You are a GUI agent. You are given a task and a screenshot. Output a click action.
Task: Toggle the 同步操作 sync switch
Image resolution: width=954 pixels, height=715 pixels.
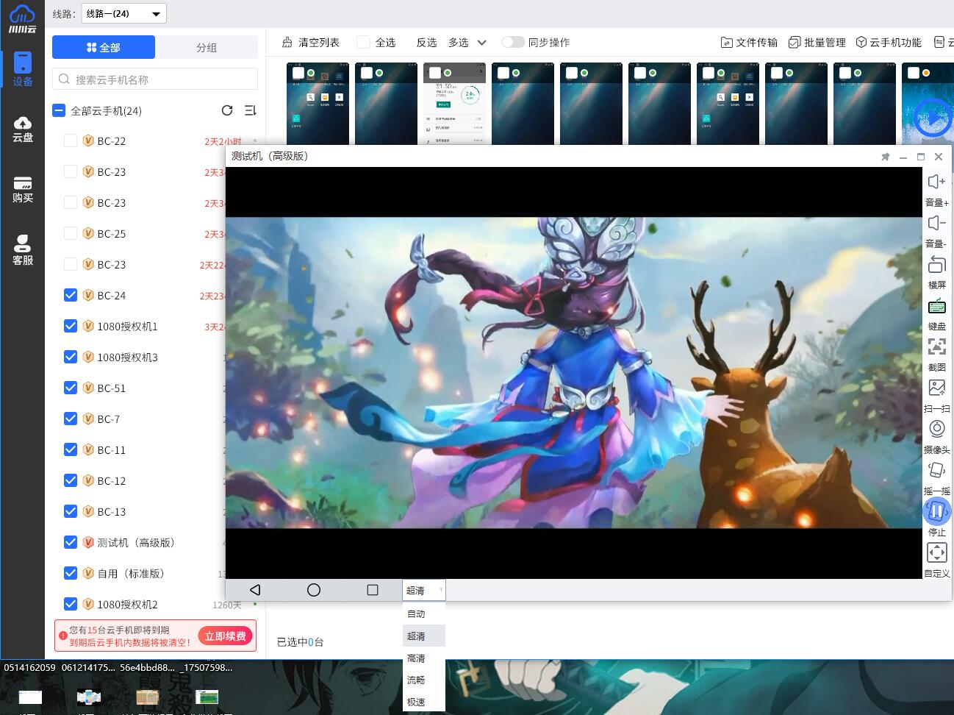tap(512, 43)
